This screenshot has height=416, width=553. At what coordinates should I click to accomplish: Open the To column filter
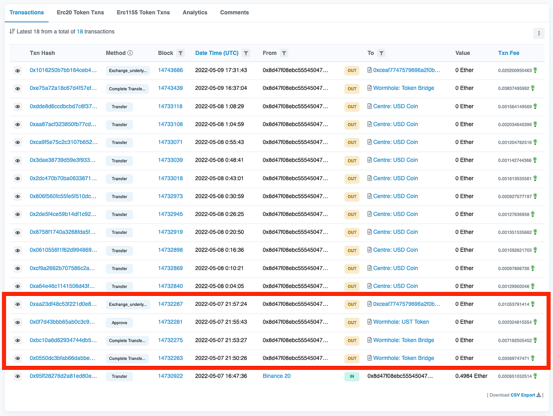pyautogui.click(x=381, y=53)
